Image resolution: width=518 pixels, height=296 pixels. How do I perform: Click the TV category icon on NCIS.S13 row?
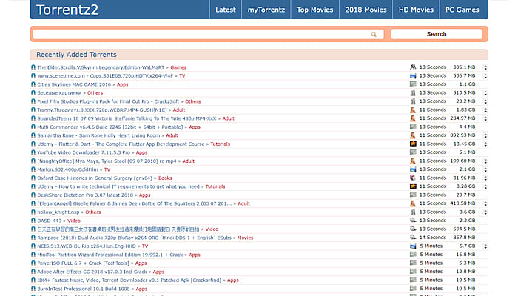pyautogui.click(x=413, y=246)
